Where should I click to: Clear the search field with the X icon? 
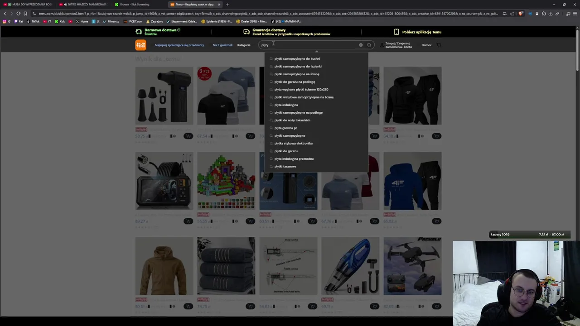coord(361,45)
